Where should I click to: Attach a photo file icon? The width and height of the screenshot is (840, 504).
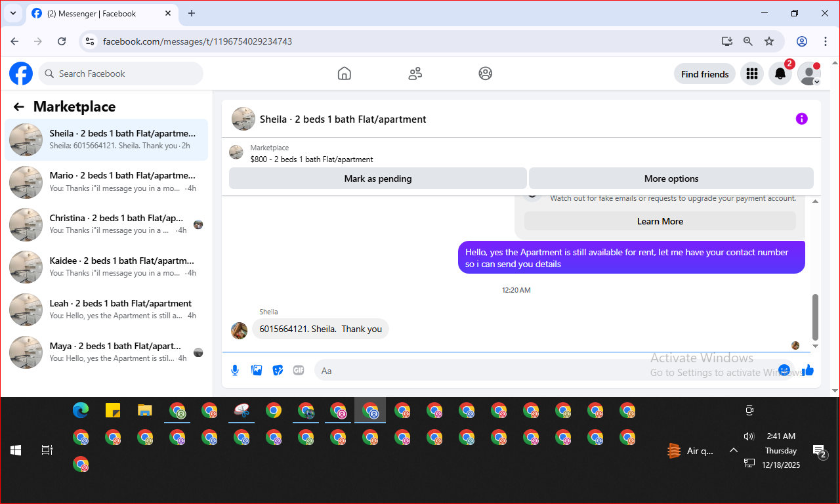[x=257, y=370]
